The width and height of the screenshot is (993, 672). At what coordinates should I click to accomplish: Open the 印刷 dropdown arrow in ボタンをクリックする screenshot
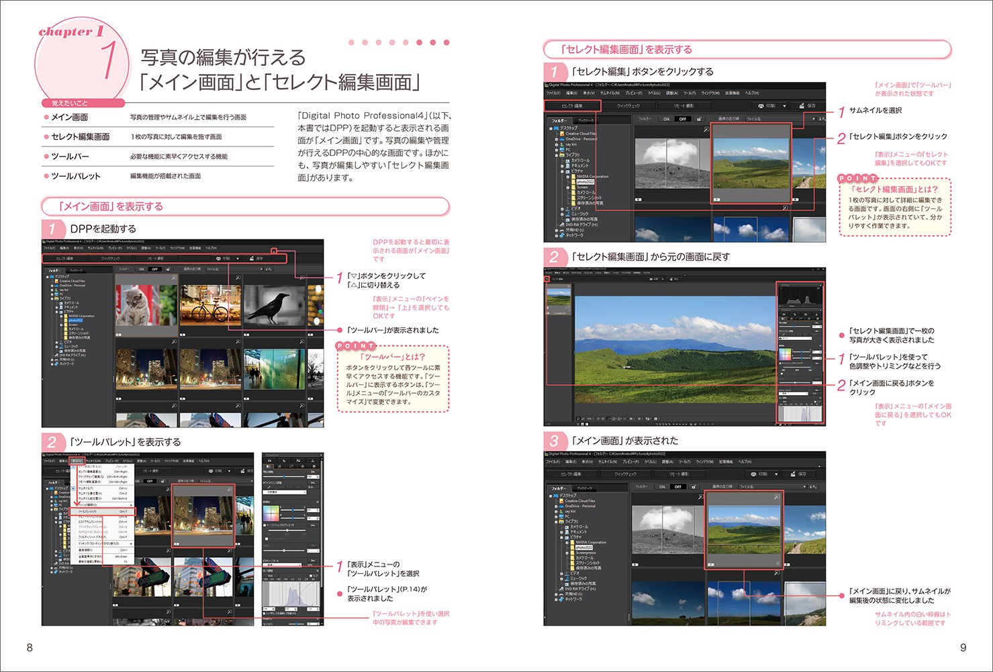pyautogui.click(x=784, y=106)
